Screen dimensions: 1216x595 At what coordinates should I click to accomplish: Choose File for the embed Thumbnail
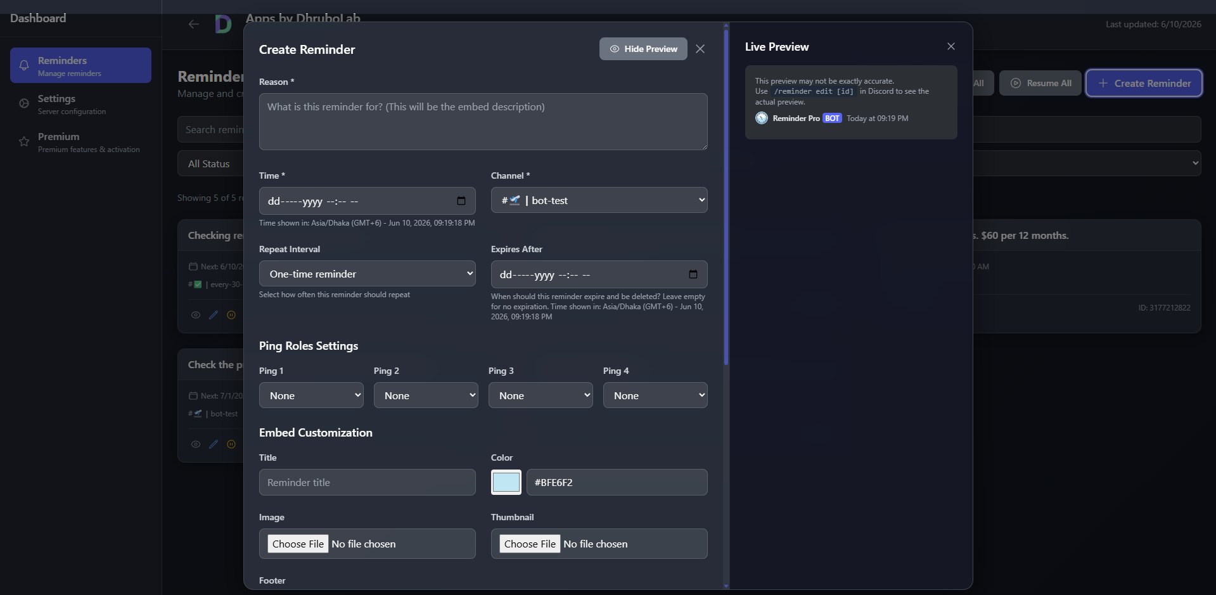point(530,544)
